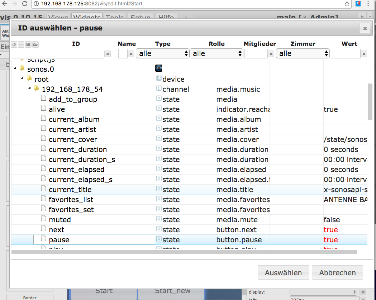Click the role media.music
Screen dimensions: 376x300
point(238,89)
